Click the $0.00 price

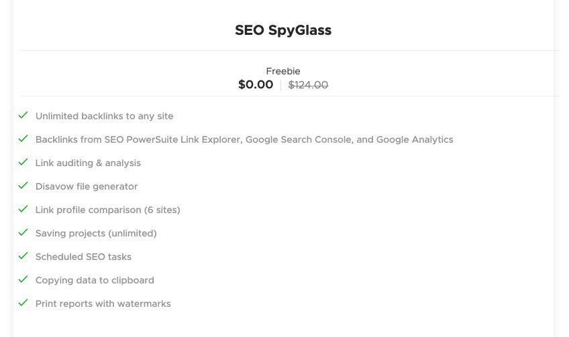pyautogui.click(x=256, y=84)
